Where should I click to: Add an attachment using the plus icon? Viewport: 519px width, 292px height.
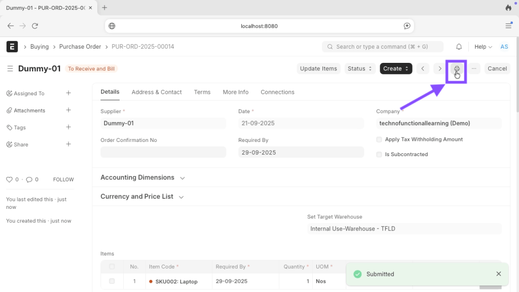click(x=68, y=110)
